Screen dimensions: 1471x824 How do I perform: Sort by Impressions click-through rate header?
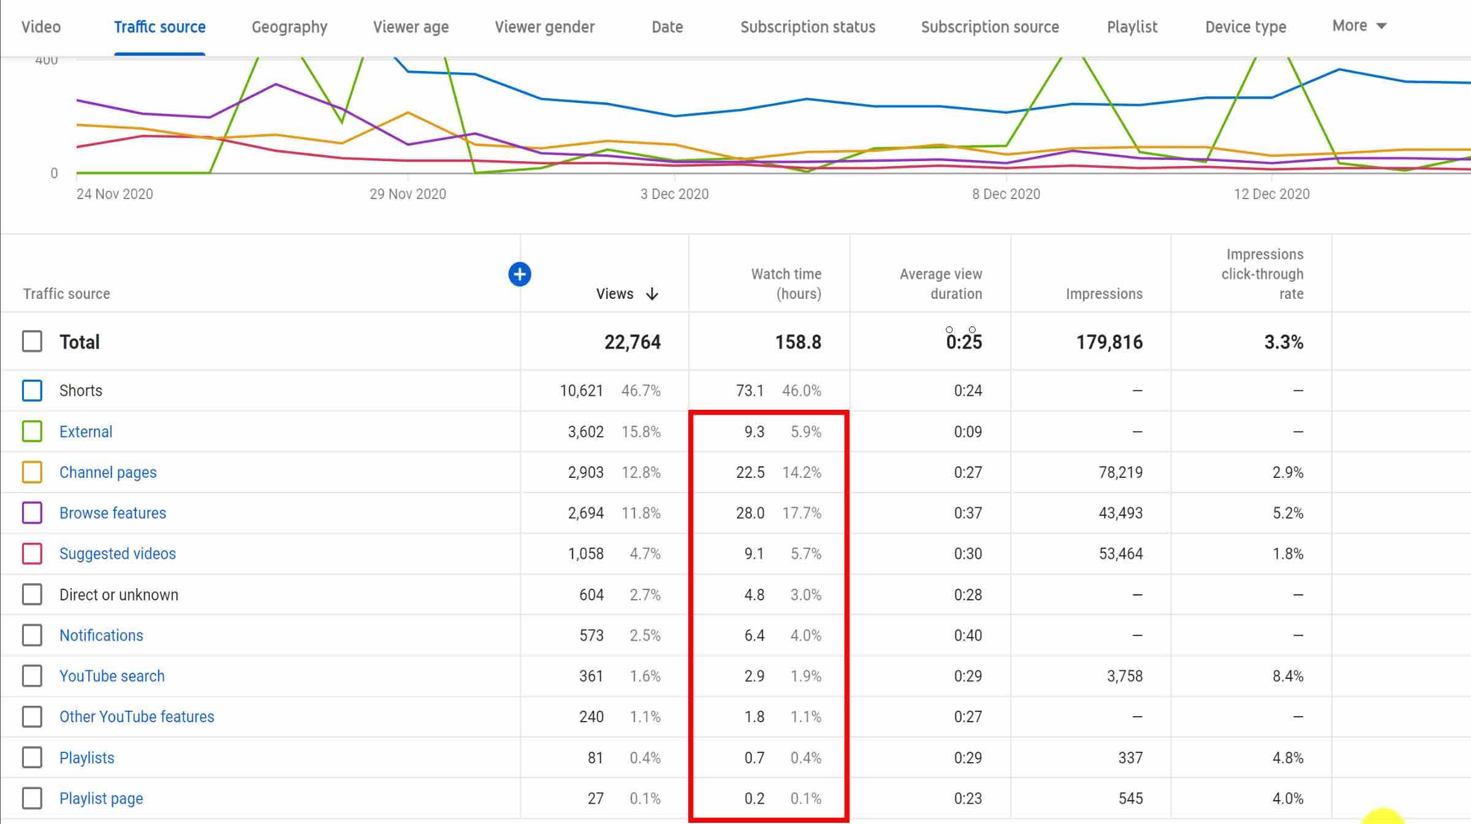[1263, 274]
